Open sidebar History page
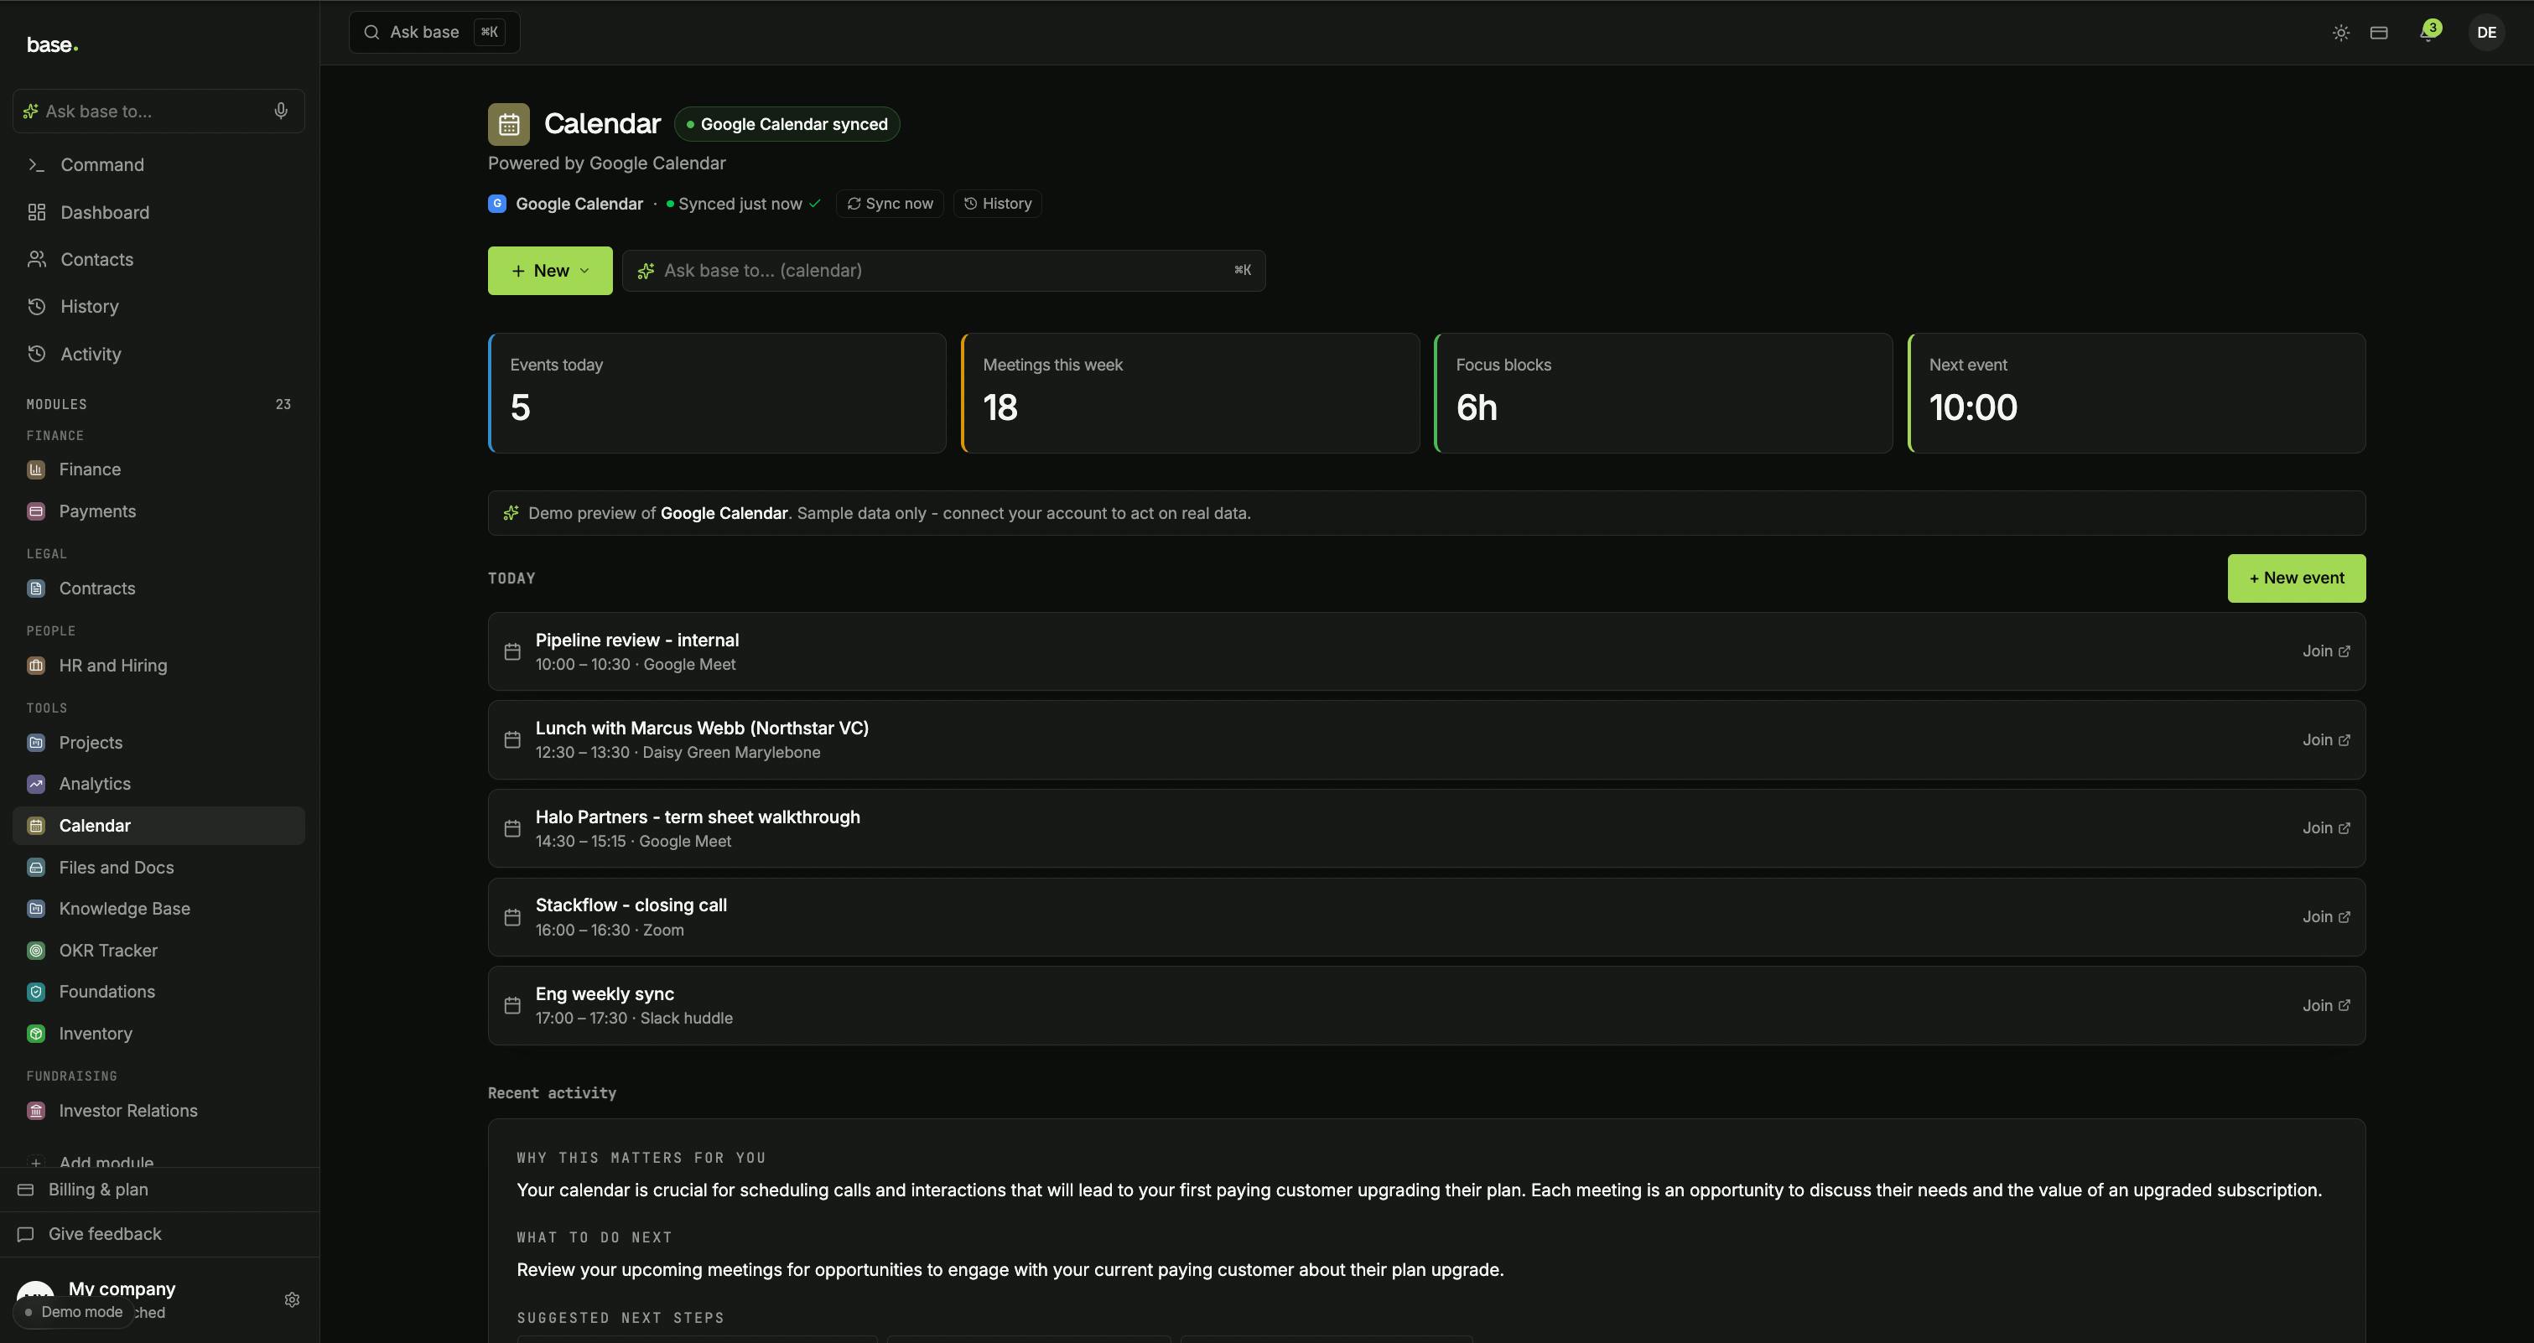 tap(158, 307)
